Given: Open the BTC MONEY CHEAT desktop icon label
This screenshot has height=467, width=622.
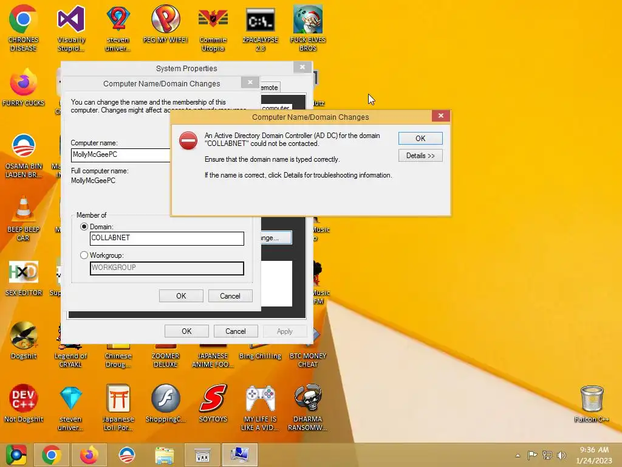Looking at the screenshot, I should (308, 360).
